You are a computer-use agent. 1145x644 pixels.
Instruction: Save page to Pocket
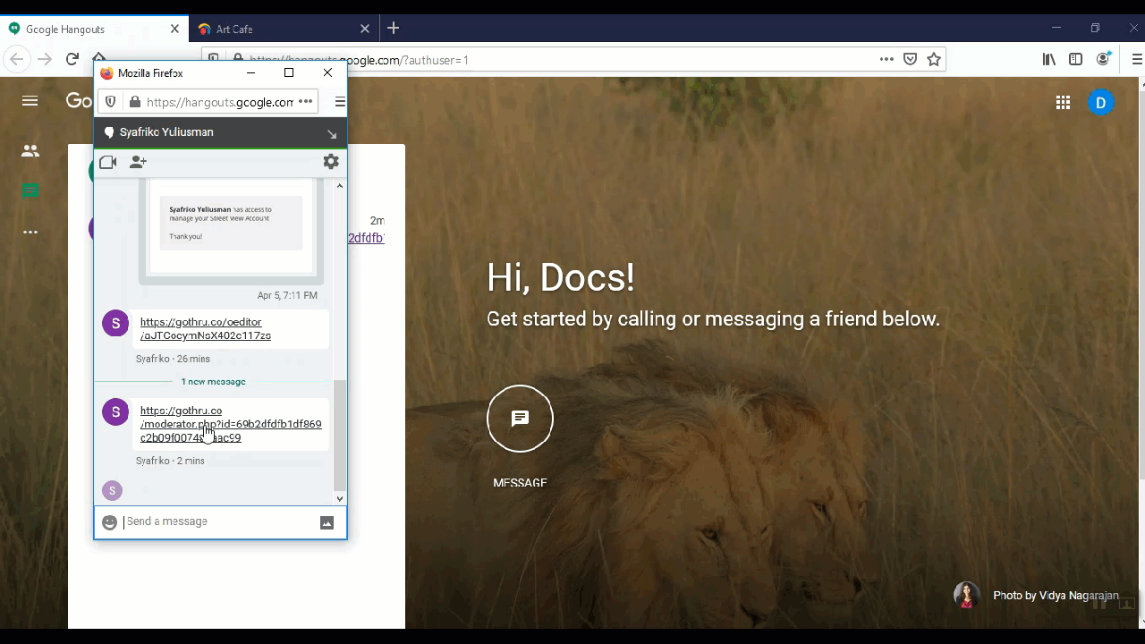tap(910, 60)
